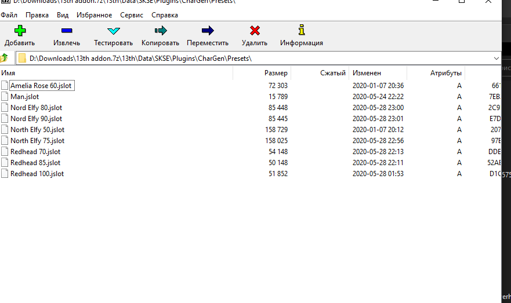Sort by Изменен column header
This screenshot has height=303, width=511.
(367, 73)
